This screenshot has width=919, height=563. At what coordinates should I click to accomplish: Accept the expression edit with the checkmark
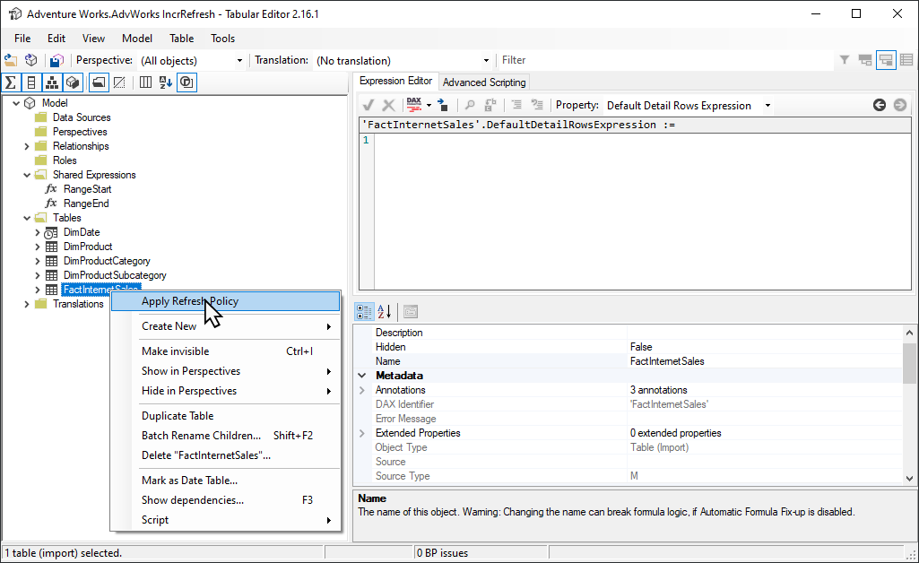(x=368, y=105)
